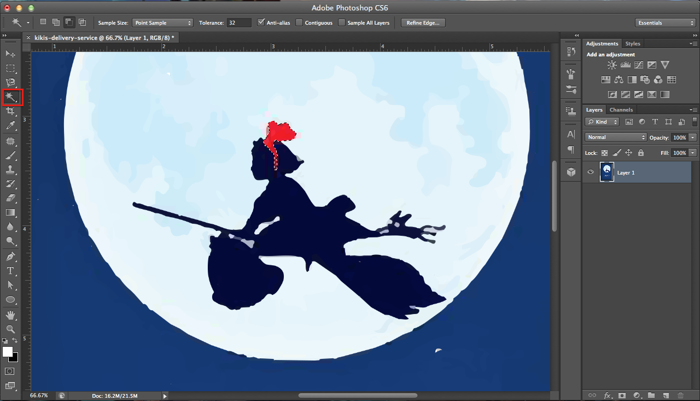Screen dimensions: 700x401
Task: Select the Adjustments tab
Action: point(602,44)
